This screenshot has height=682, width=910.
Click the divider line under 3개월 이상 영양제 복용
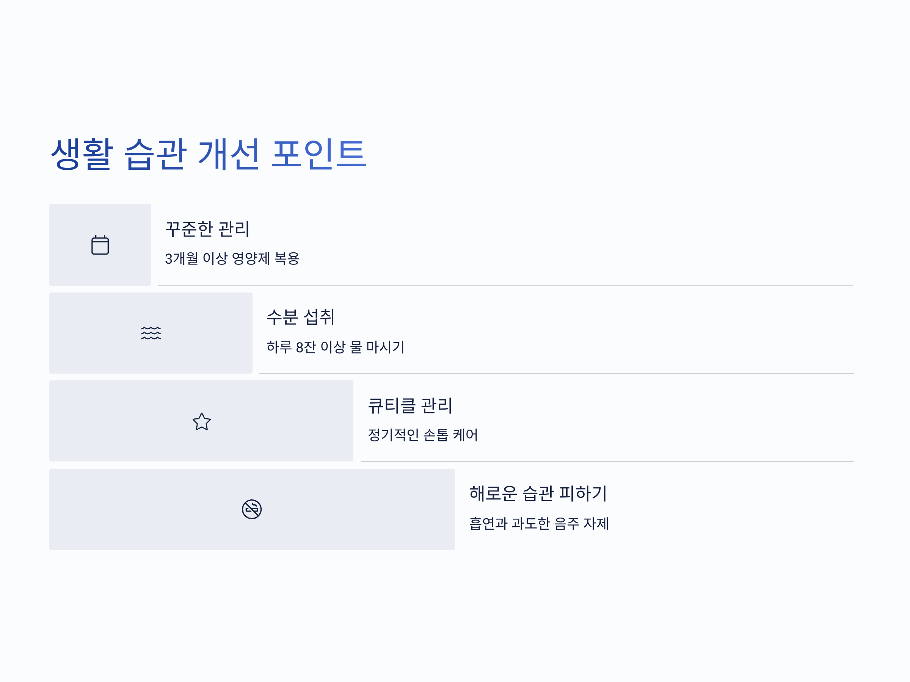click(x=505, y=286)
